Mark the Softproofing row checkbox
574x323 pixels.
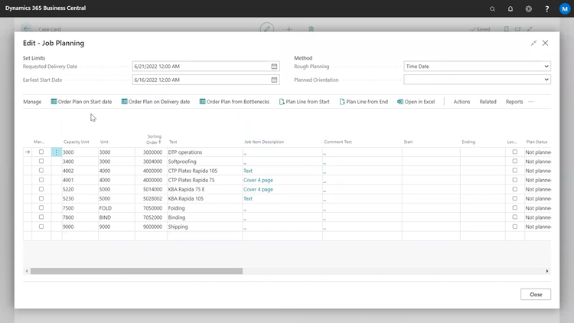click(x=41, y=161)
